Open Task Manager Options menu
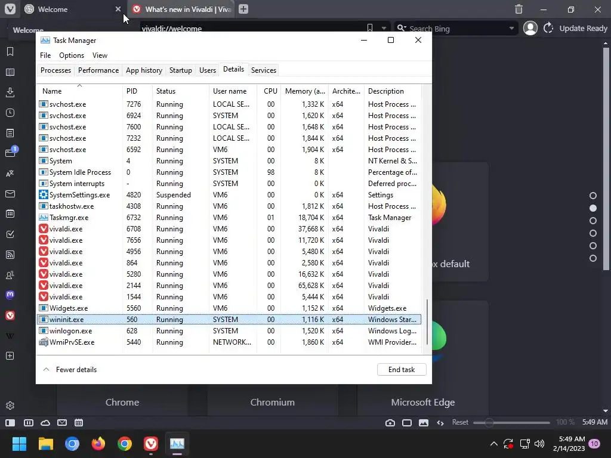This screenshot has height=458, width=611. pyautogui.click(x=72, y=55)
